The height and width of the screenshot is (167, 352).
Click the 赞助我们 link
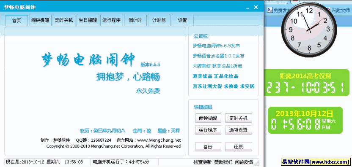(223, 162)
